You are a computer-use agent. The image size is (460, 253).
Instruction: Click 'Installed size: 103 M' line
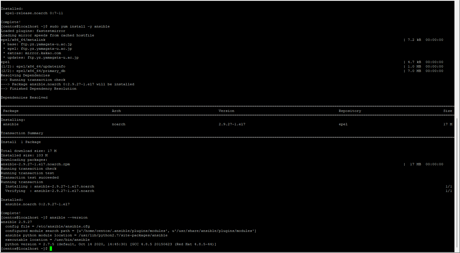[x=24, y=155]
